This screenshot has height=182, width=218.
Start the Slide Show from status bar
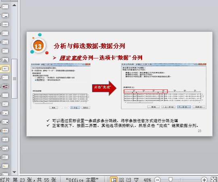click(136, 180)
